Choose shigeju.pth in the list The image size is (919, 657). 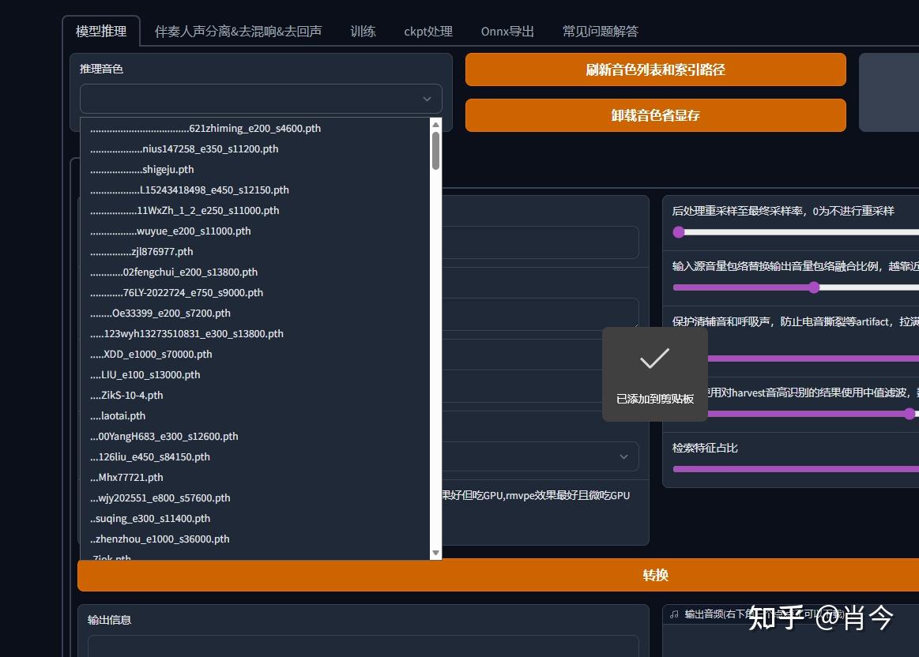tap(255, 169)
